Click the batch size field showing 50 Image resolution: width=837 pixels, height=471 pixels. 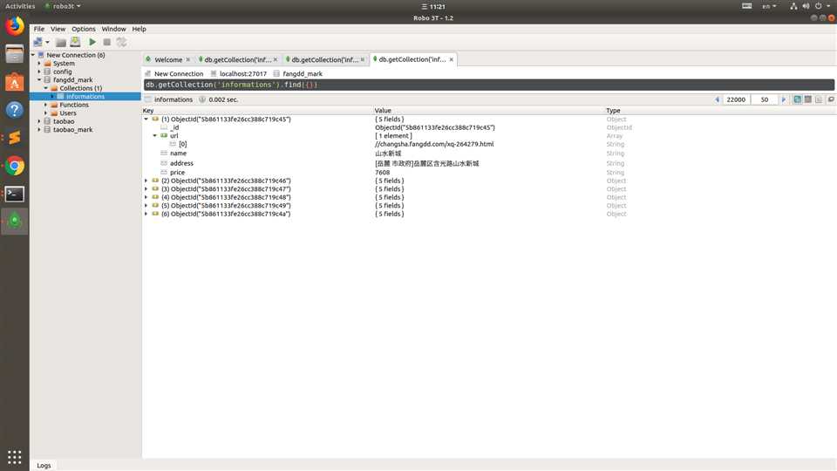[x=765, y=99]
